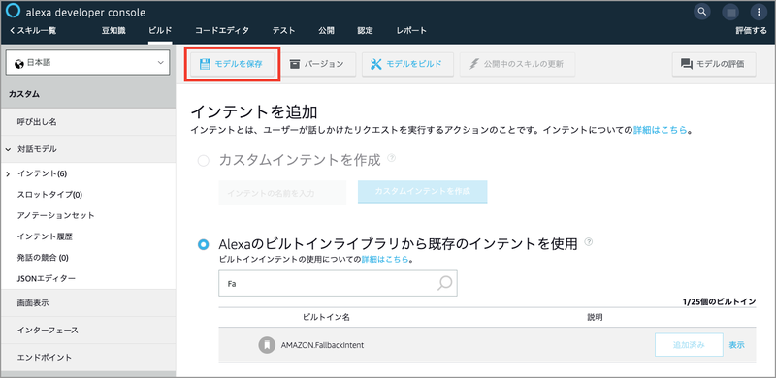Open 詳細はこちら link about built-in intents
The height and width of the screenshot is (378, 776).
[384, 259]
